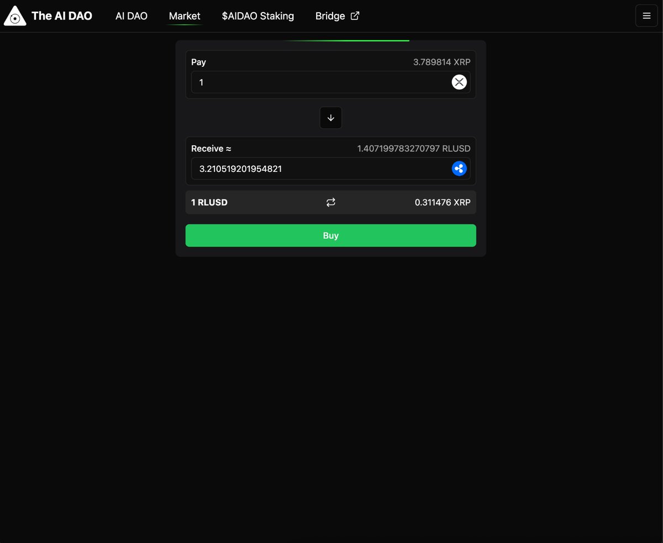Click the Pay label

[x=198, y=62]
